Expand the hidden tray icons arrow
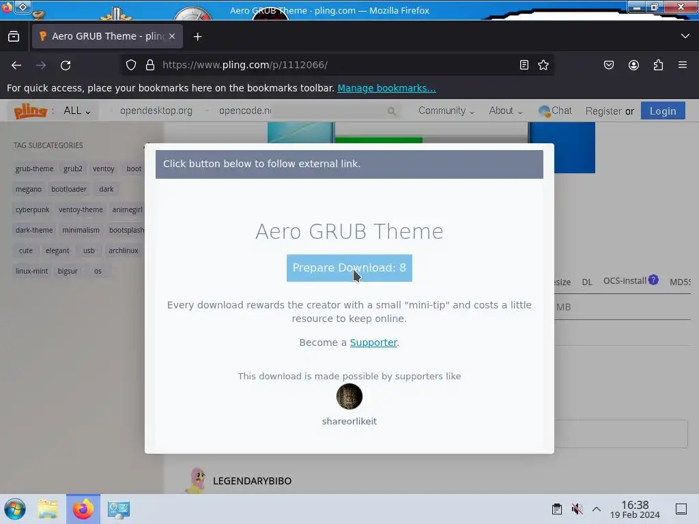699x524 pixels. 597,509
